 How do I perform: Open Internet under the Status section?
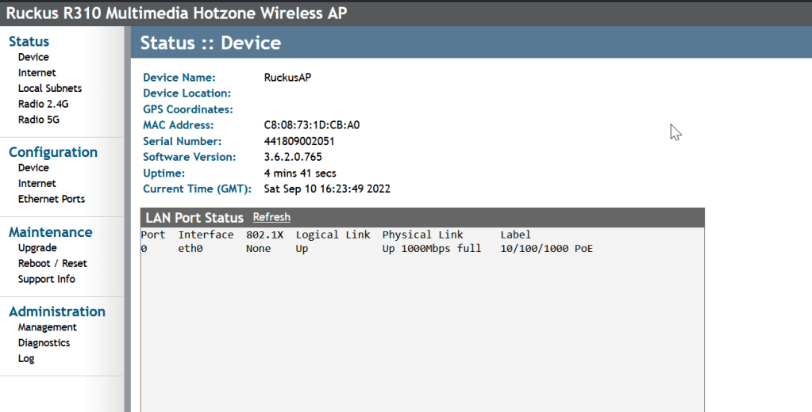pyautogui.click(x=37, y=73)
